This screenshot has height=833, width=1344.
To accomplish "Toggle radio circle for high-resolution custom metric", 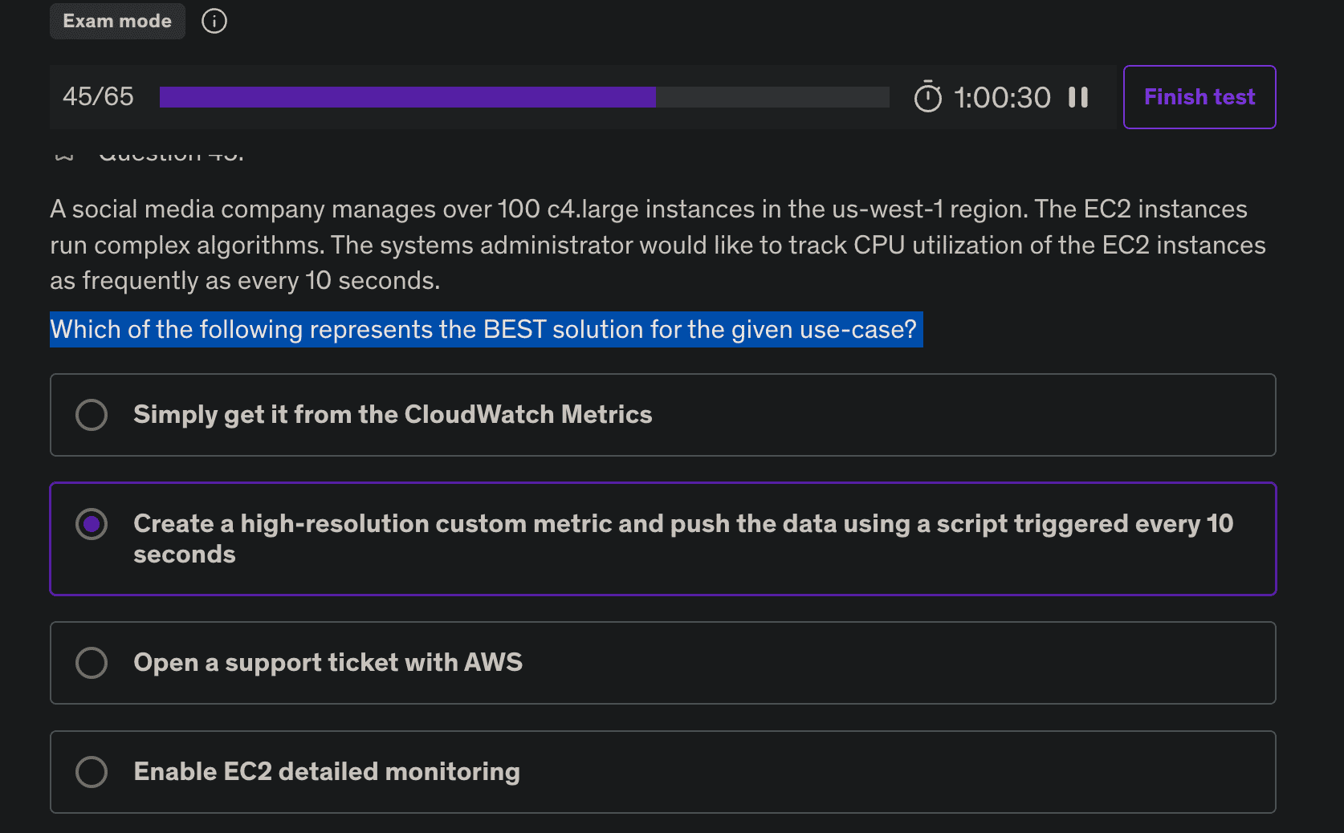I will coord(92,524).
